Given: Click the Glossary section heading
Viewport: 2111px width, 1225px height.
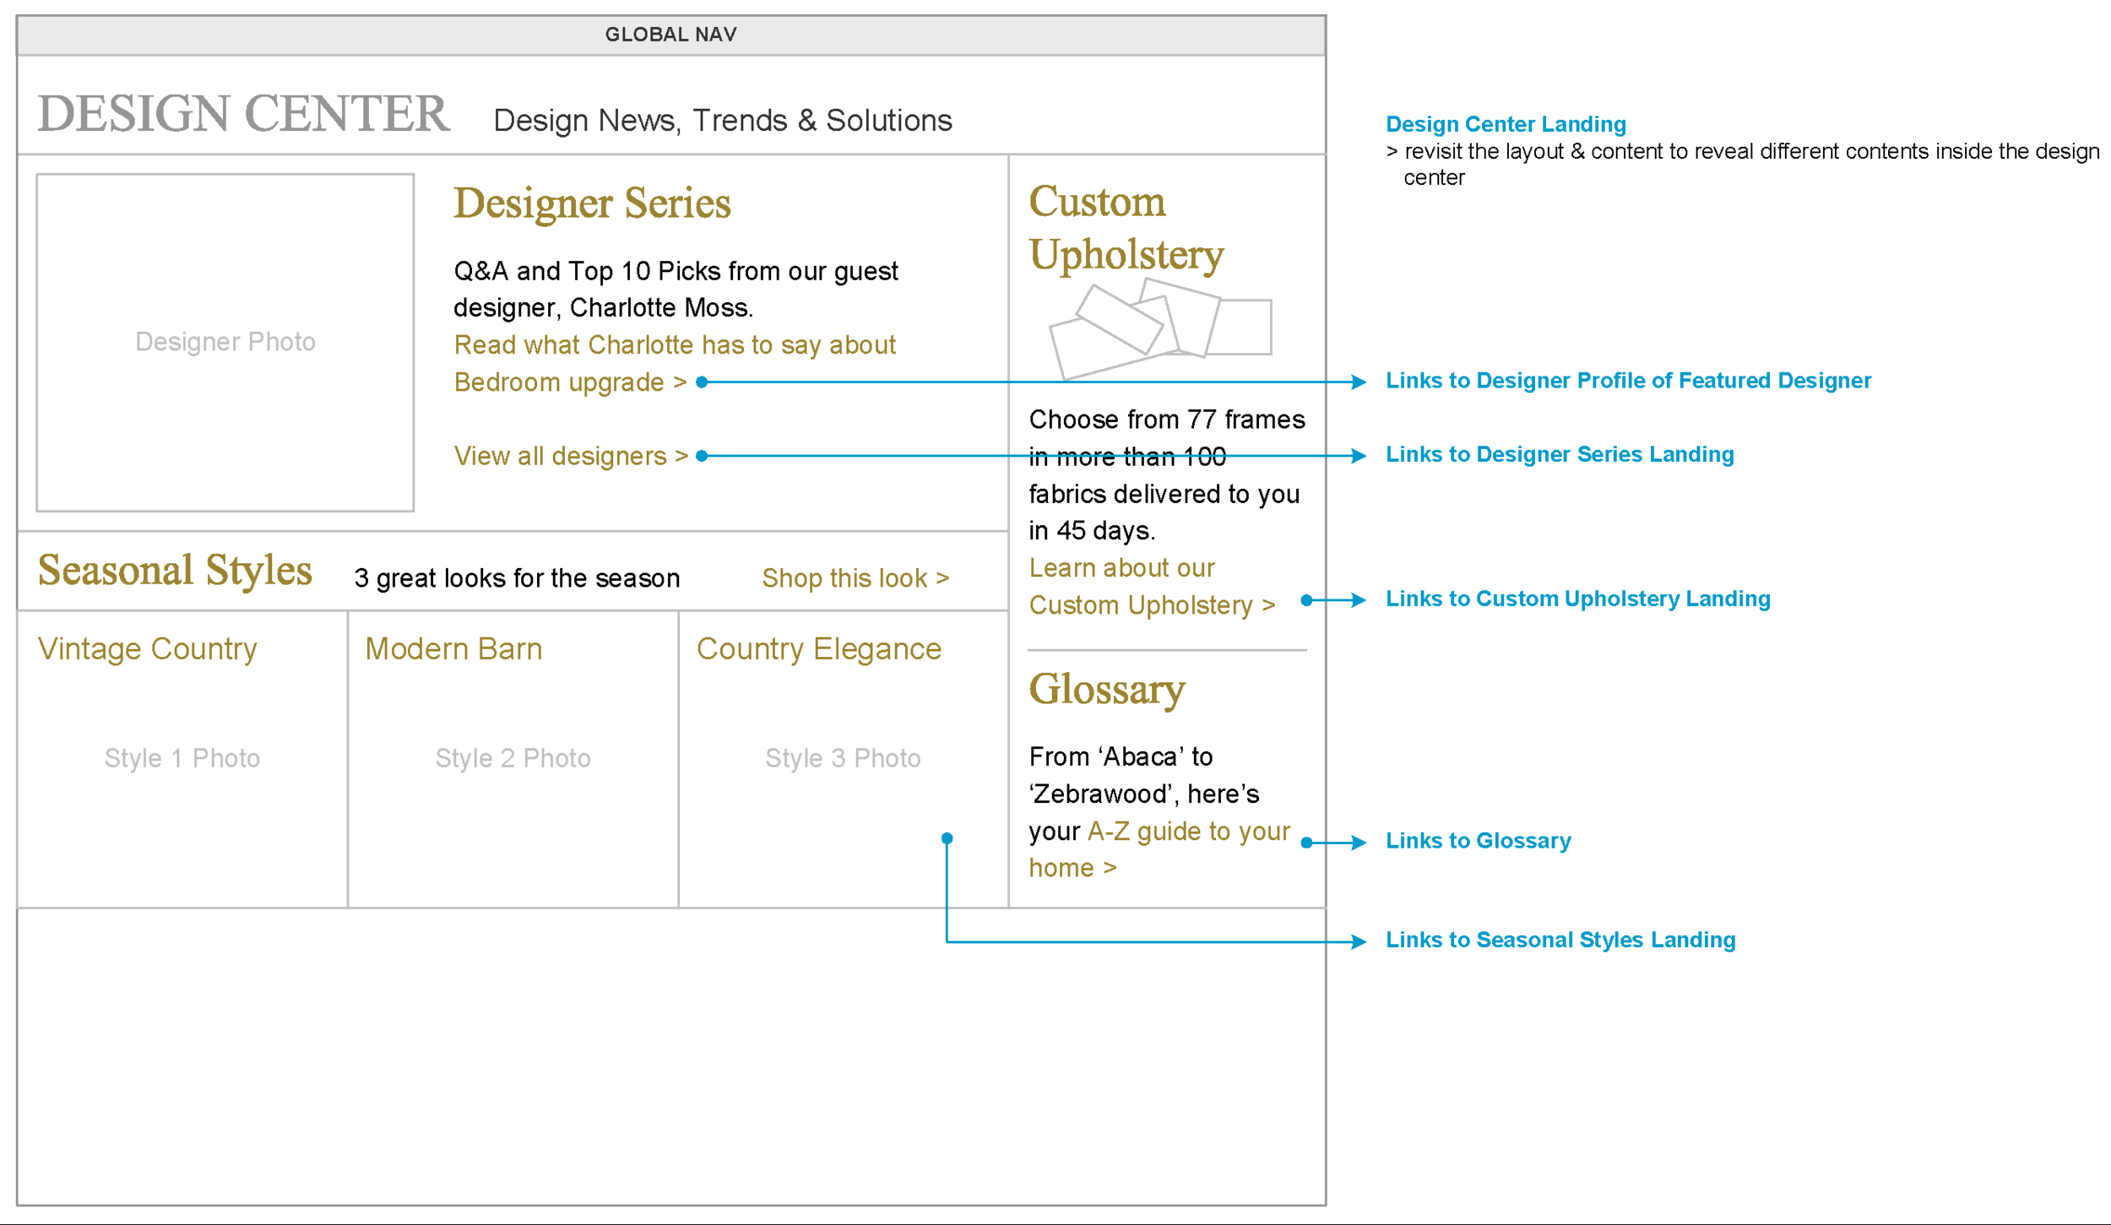Looking at the screenshot, I should pos(1106,690).
